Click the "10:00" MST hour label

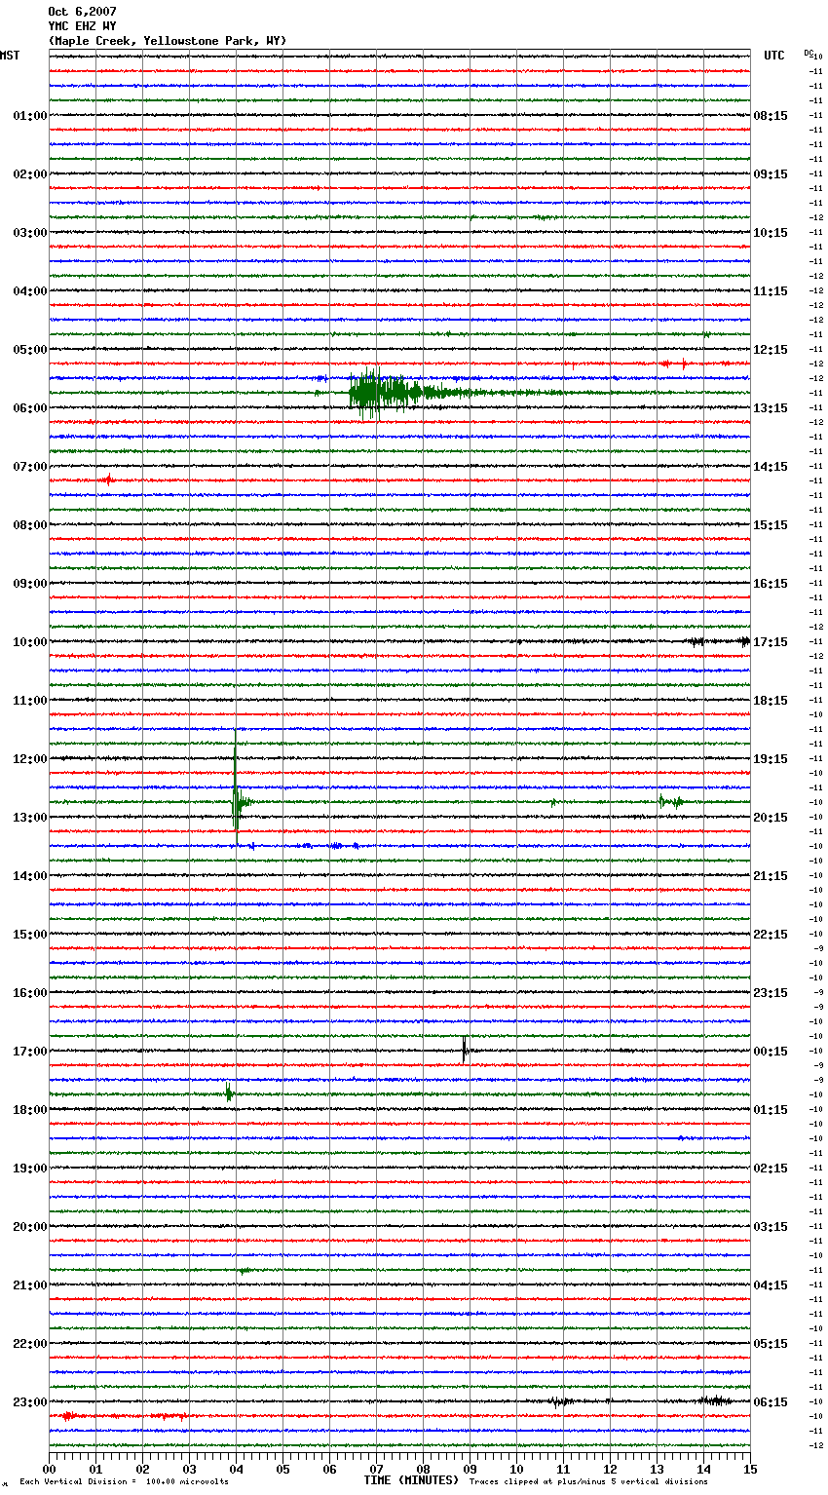(x=30, y=642)
